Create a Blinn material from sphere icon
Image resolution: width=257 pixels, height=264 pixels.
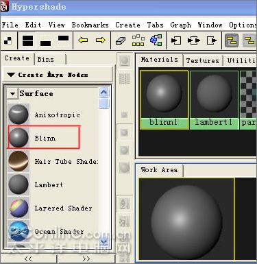coord(19,138)
